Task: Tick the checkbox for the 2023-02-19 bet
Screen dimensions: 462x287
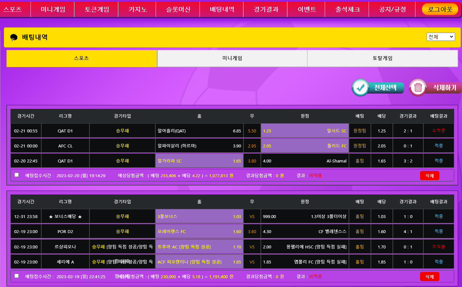Action: (17, 276)
